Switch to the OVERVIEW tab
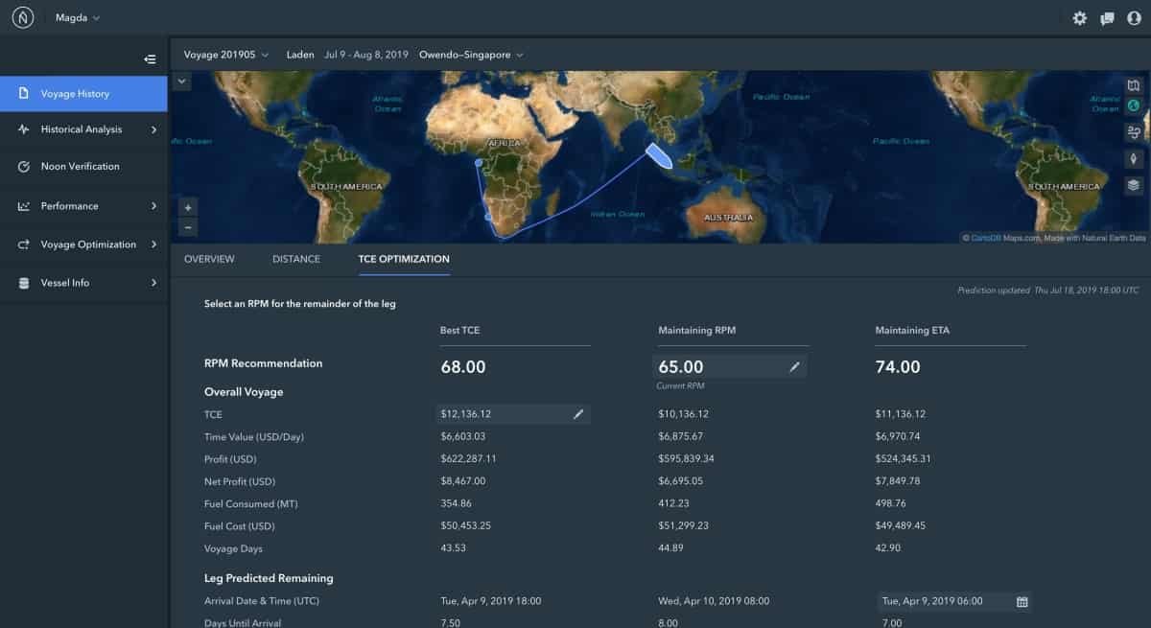The image size is (1151, 628). [209, 259]
